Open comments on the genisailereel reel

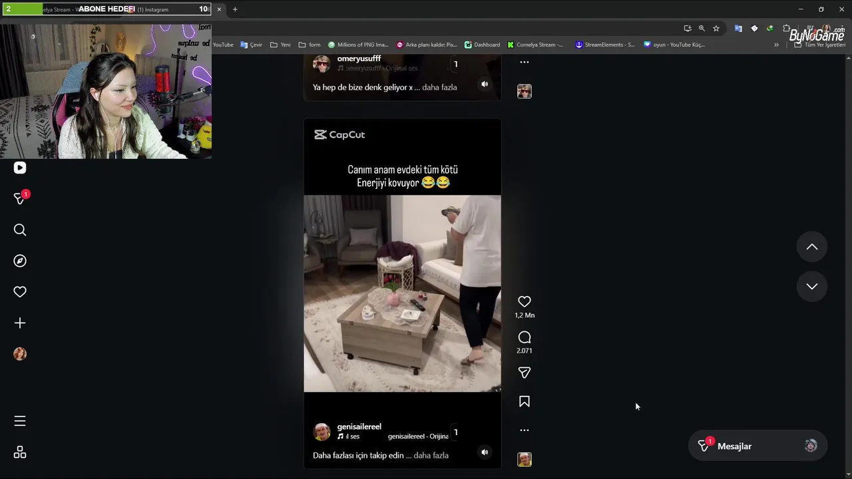coord(525,337)
